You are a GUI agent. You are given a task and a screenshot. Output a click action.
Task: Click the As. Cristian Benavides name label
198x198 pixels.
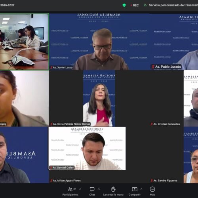pos(167,124)
